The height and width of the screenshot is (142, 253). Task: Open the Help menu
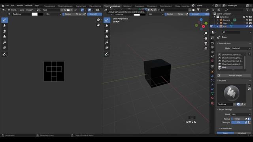point(37,6)
